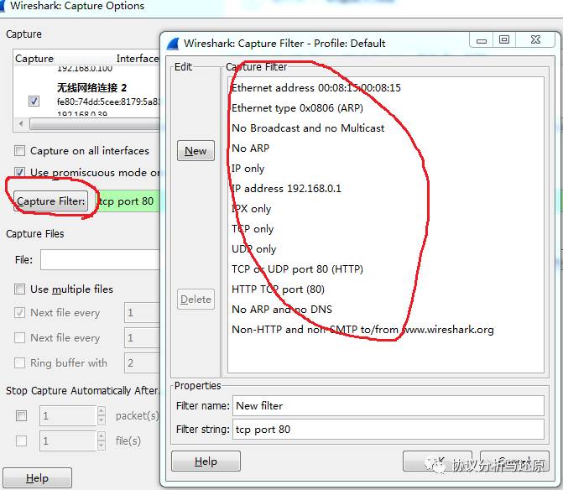Select 'No Broadcast and no Multicast' filter

[x=308, y=128]
